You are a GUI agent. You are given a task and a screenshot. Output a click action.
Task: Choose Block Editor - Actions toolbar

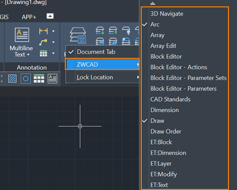click(x=185, y=67)
